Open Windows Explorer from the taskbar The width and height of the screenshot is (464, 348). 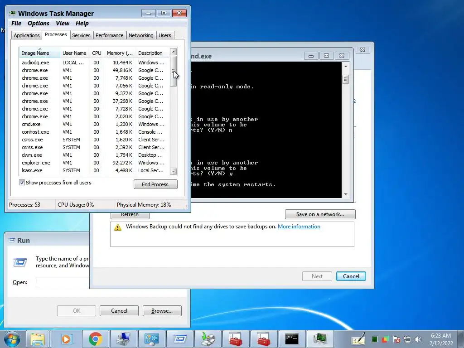tap(38, 339)
